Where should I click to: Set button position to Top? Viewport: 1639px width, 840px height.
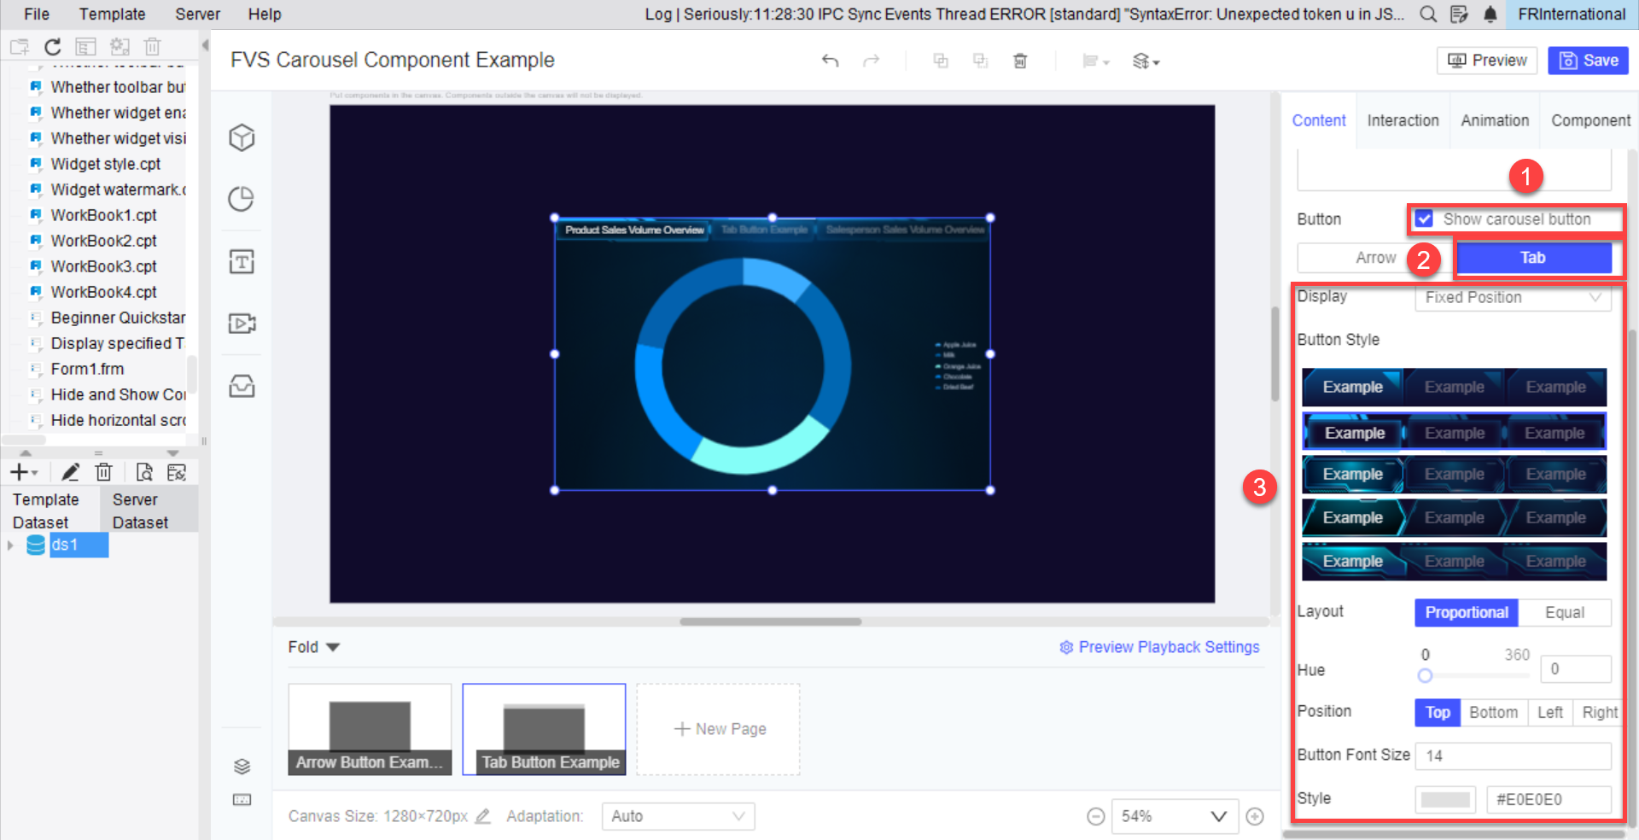point(1438,713)
